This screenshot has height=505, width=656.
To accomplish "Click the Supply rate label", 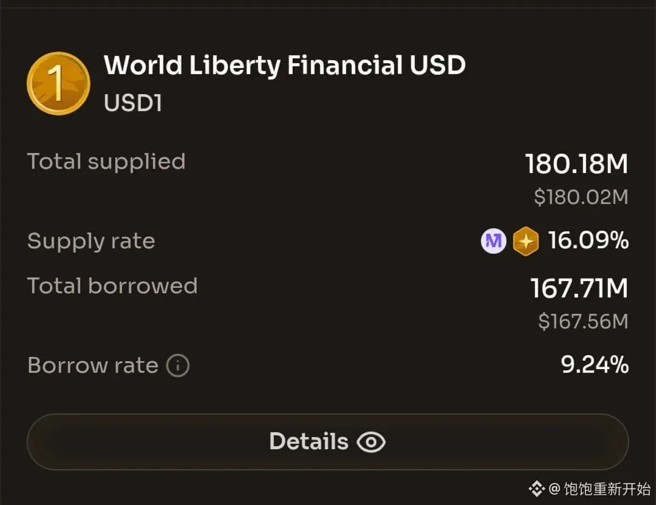I will pyautogui.click(x=91, y=241).
